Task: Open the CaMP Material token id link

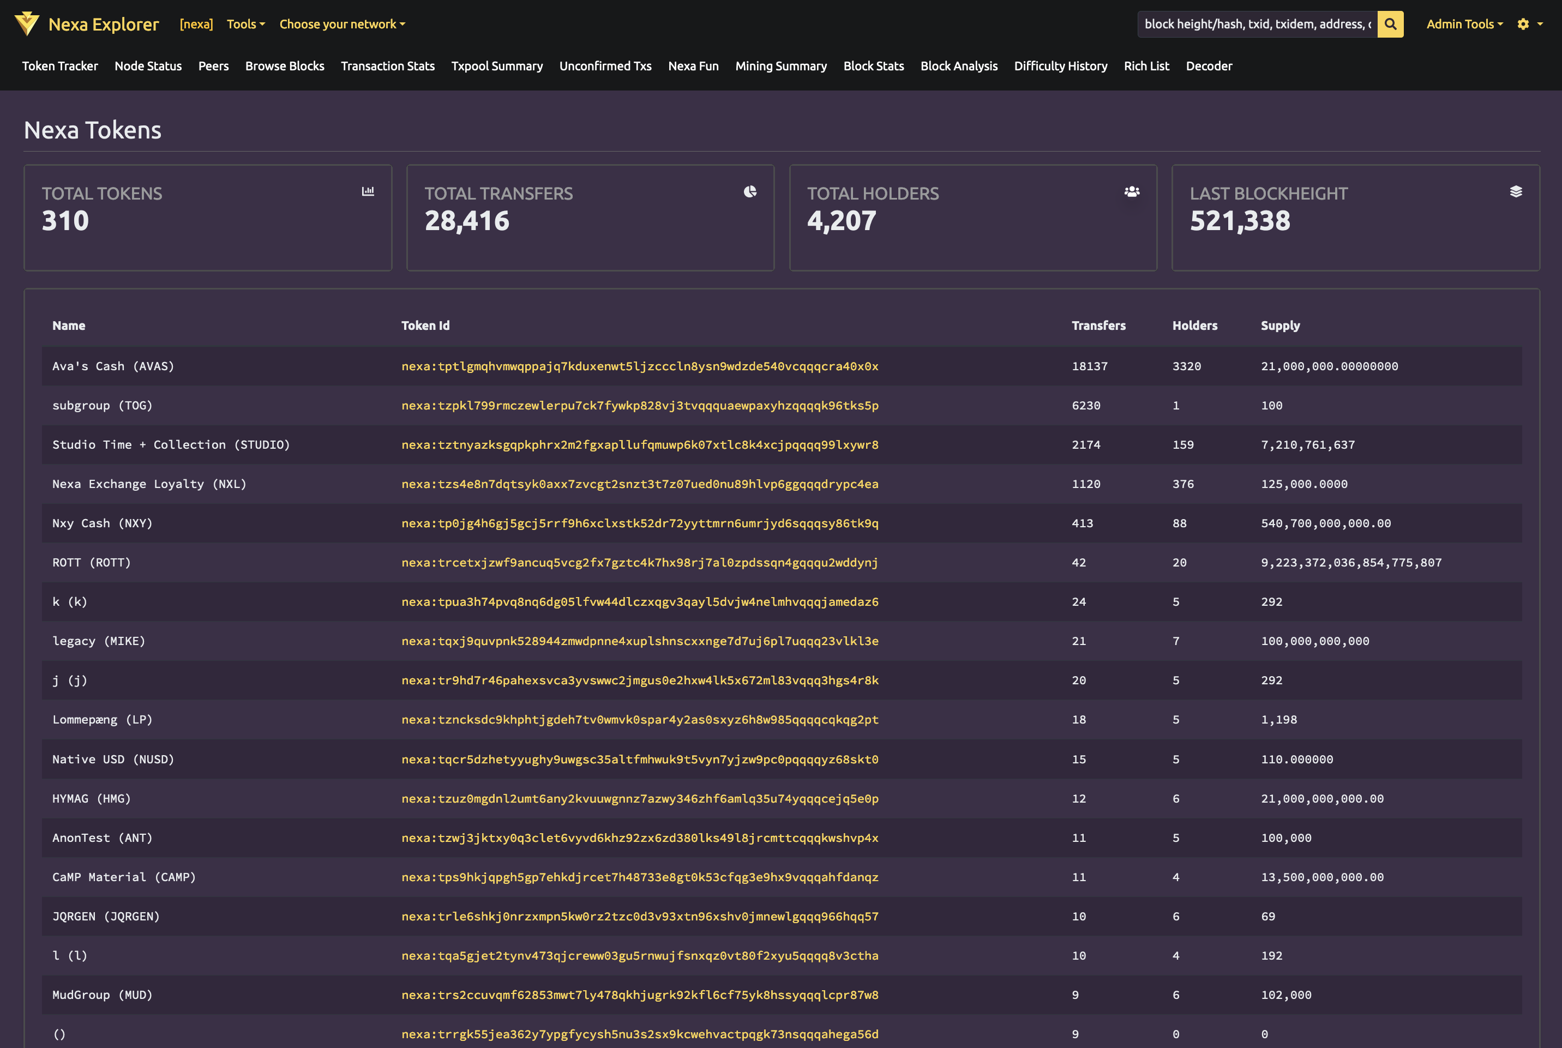Action: (640, 877)
